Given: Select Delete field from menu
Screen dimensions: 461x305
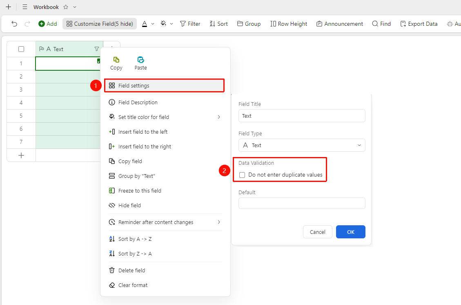Looking at the screenshot, I should [165, 270].
